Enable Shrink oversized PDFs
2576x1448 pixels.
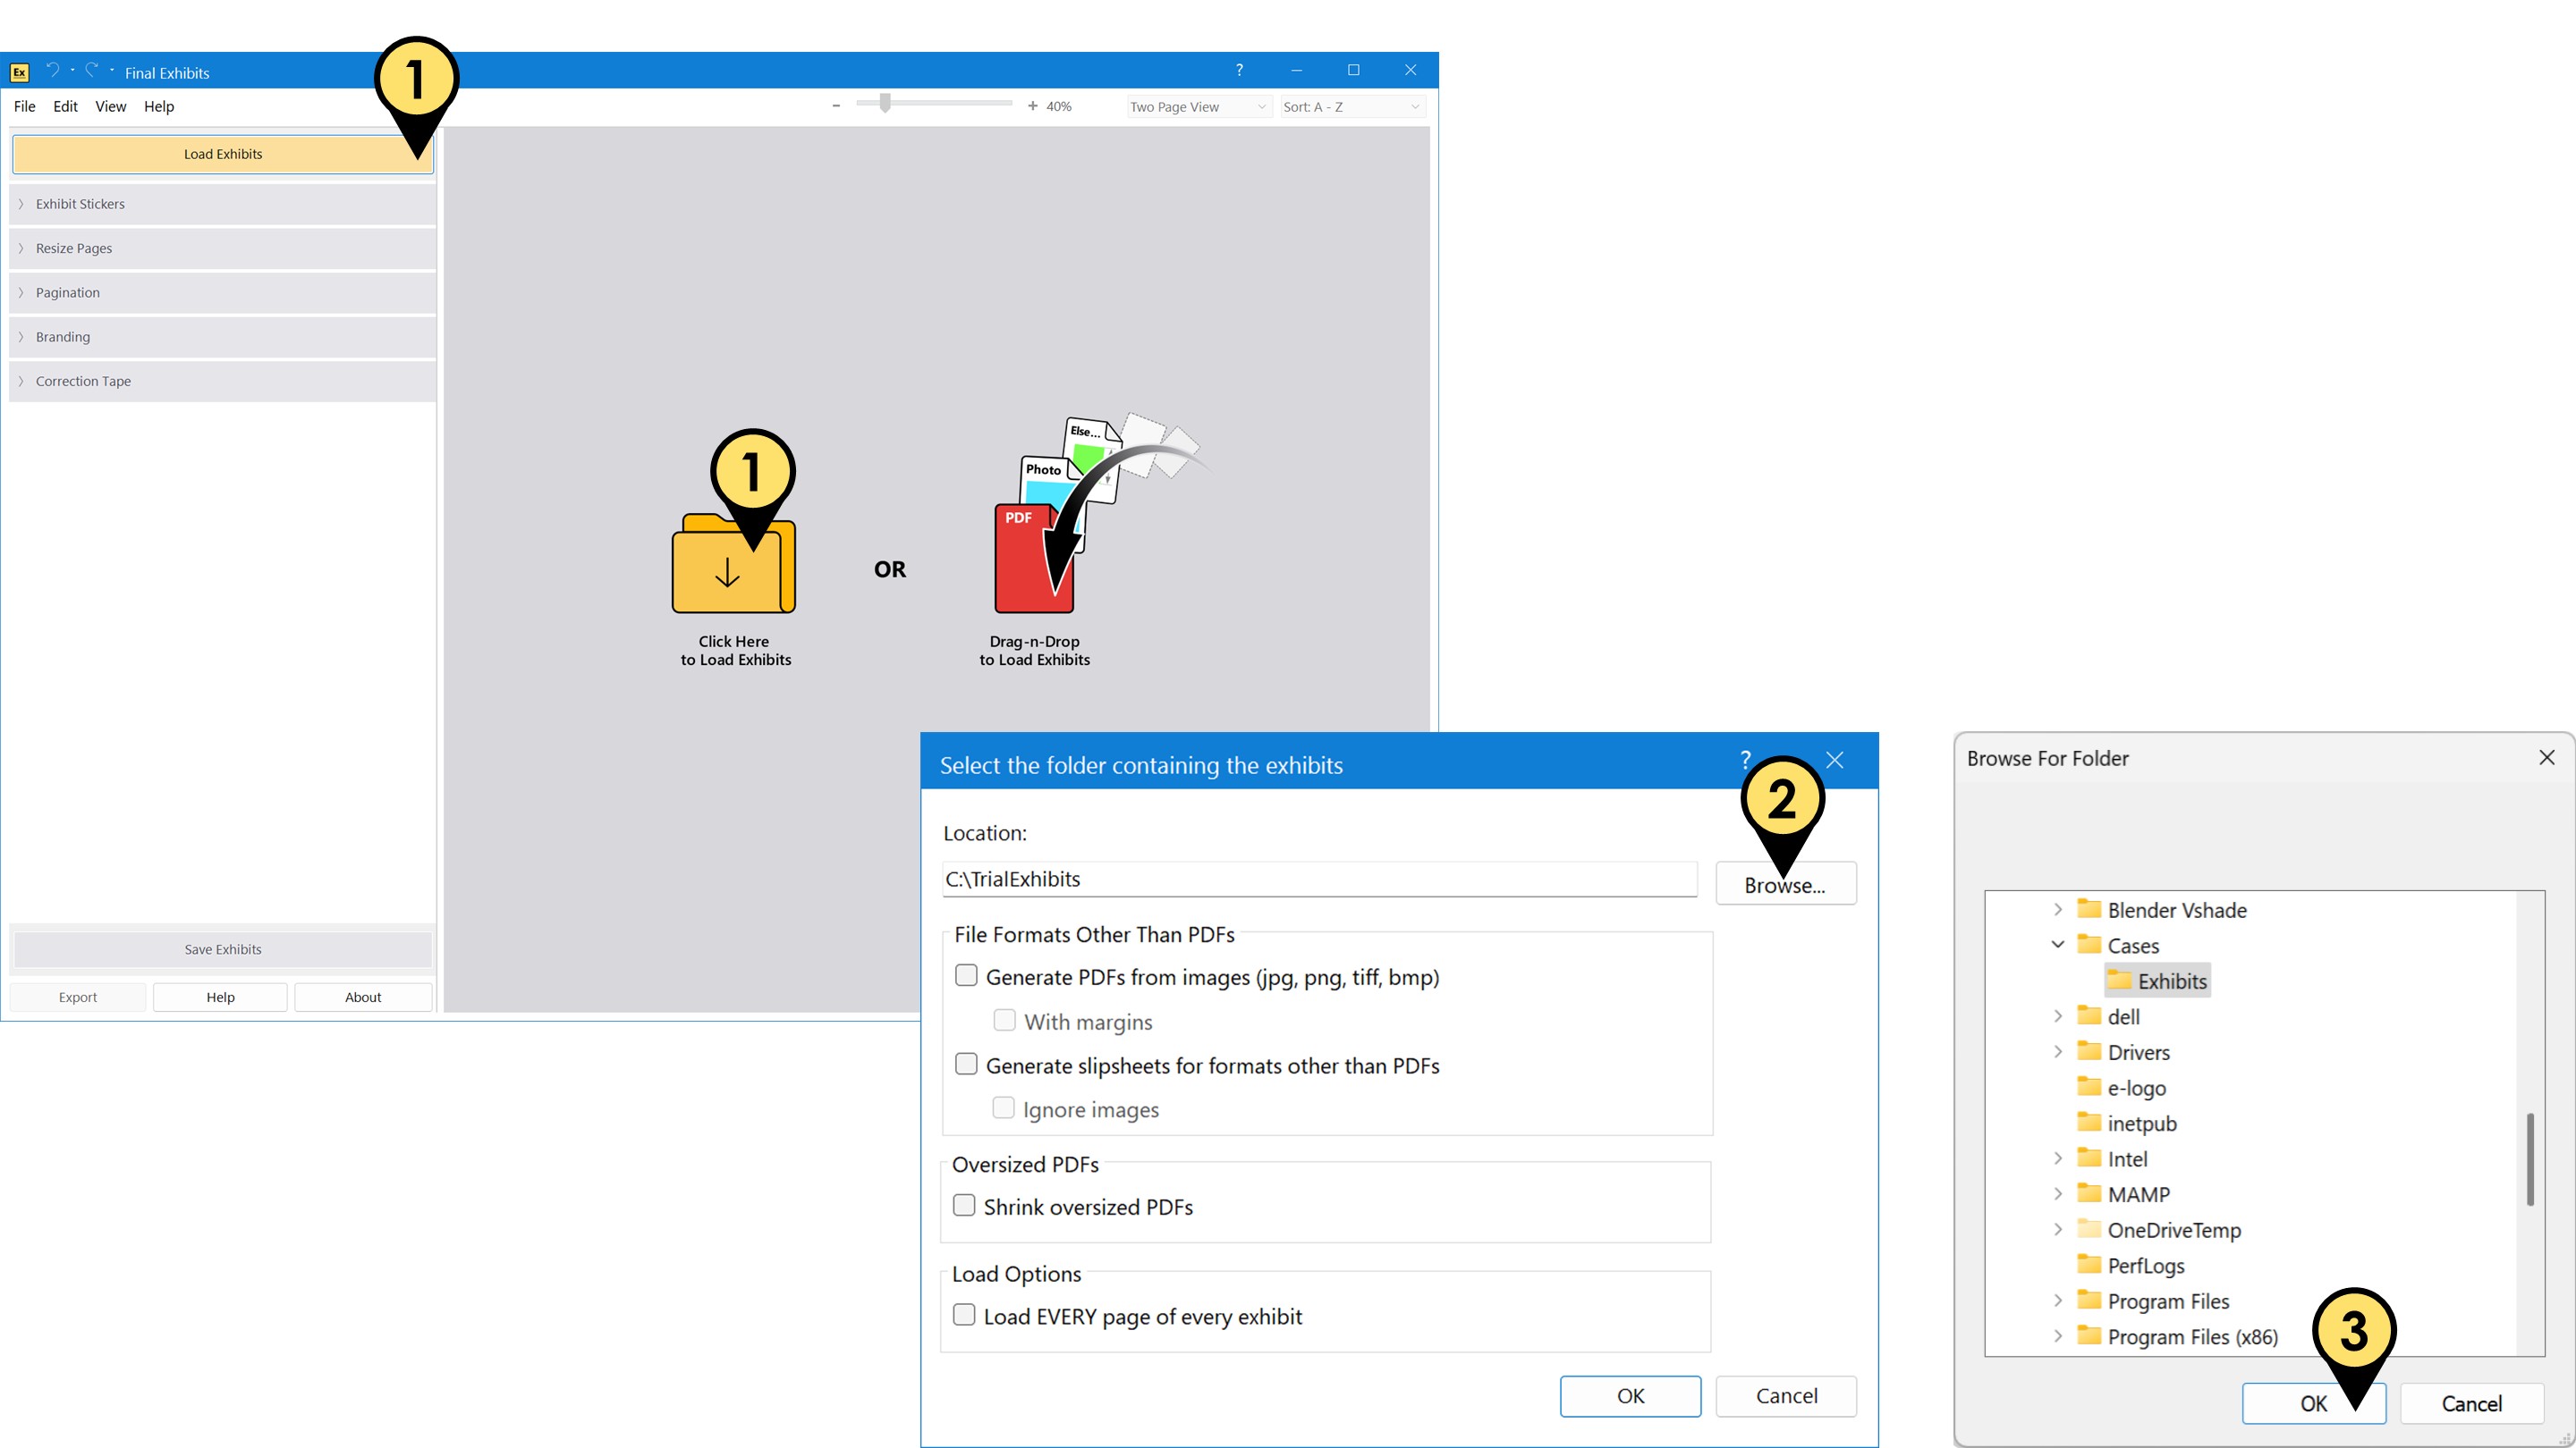964,1205
